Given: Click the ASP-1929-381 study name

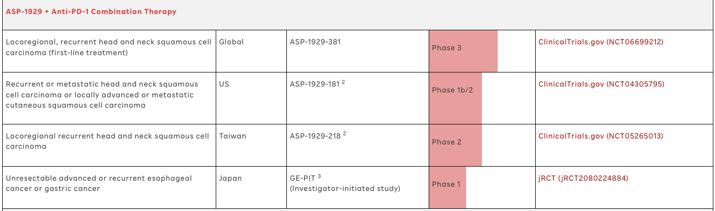Looking at the screenshot, I should tap(315, 42).
